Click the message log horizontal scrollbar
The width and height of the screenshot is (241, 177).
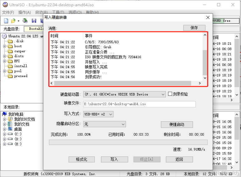[x=123, y=83]
